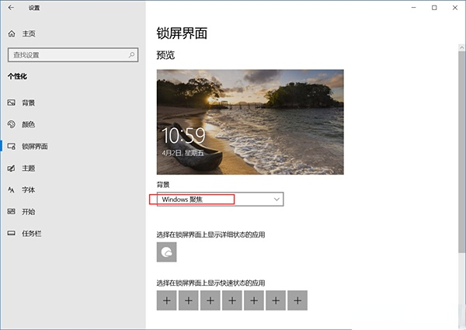Open 开始 settings page
The height and width of the screenshot is (330, 466).
point(73,211)
